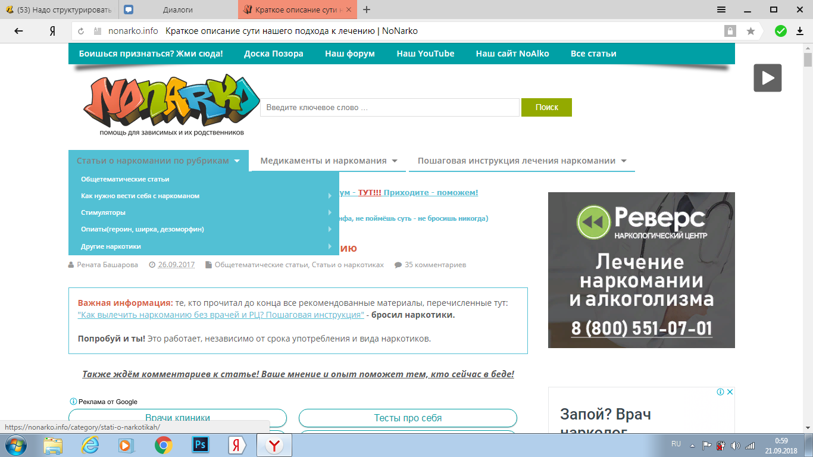Image resolution: width=813 pixels, height=457 pixels.
Task: Reload the page with refresh icon
Action: (81, 31)
